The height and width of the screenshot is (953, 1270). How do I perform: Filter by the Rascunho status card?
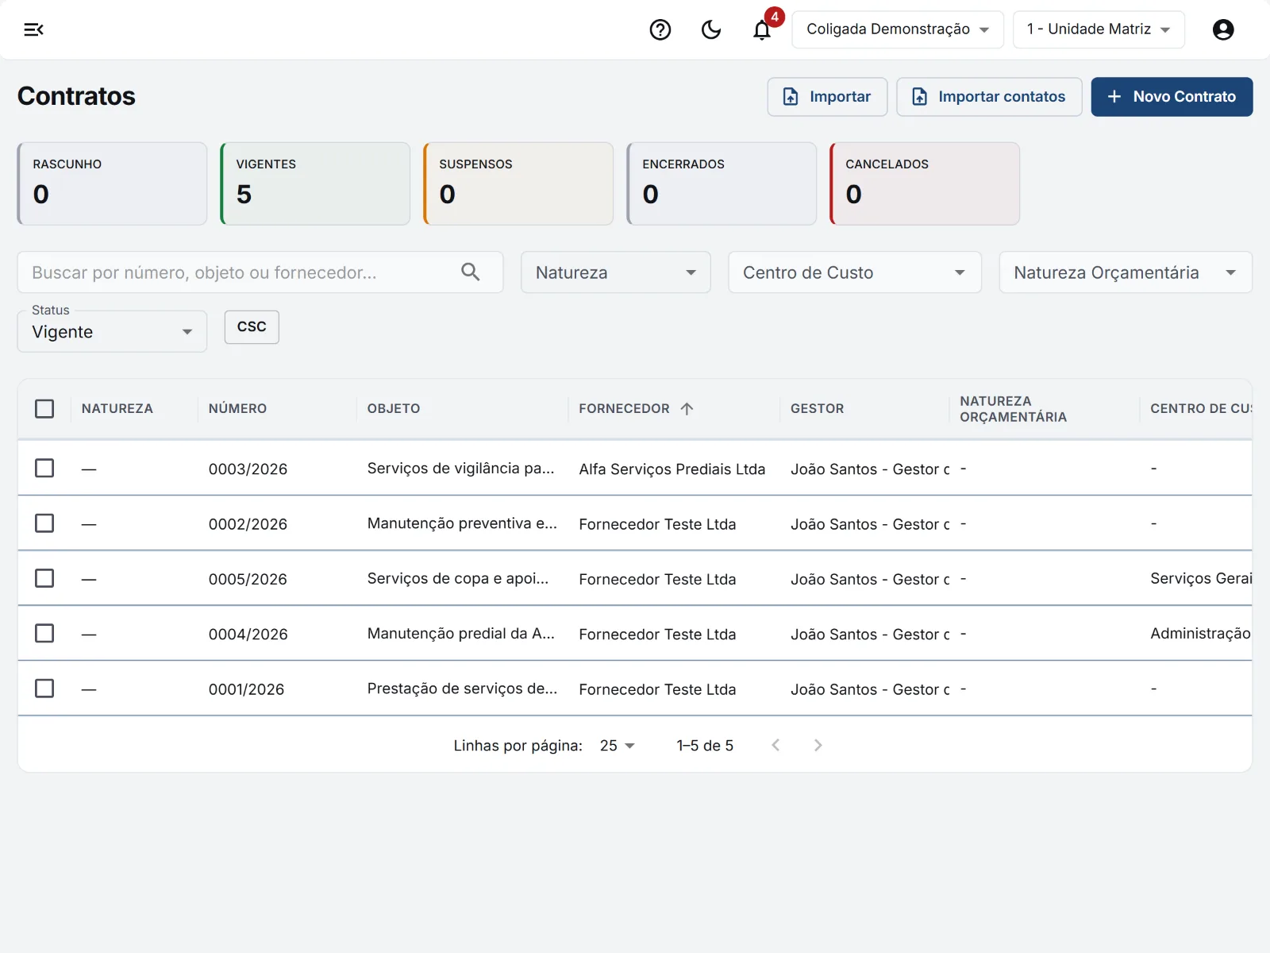[112, 183]
